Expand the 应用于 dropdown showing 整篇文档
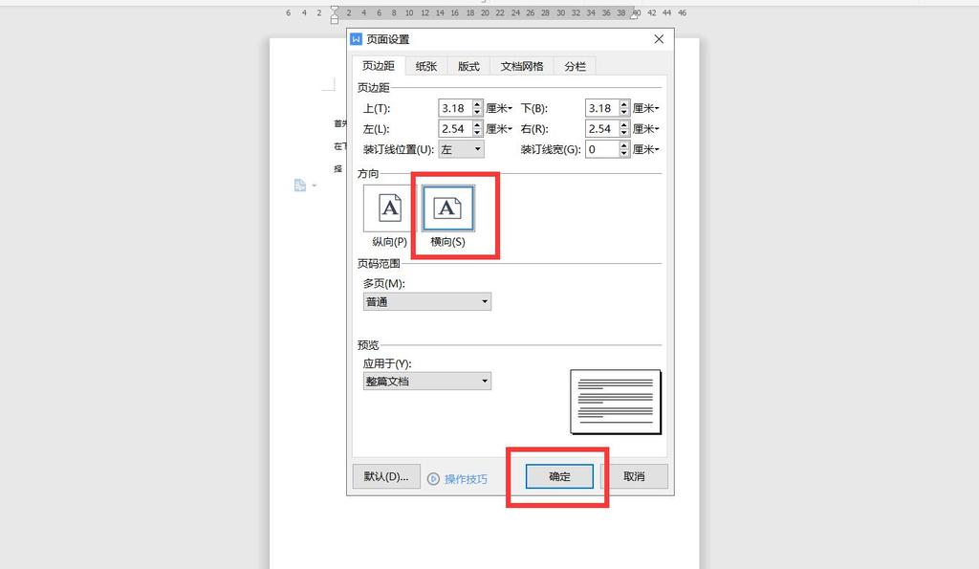The image size is (979, 569). 426,381
